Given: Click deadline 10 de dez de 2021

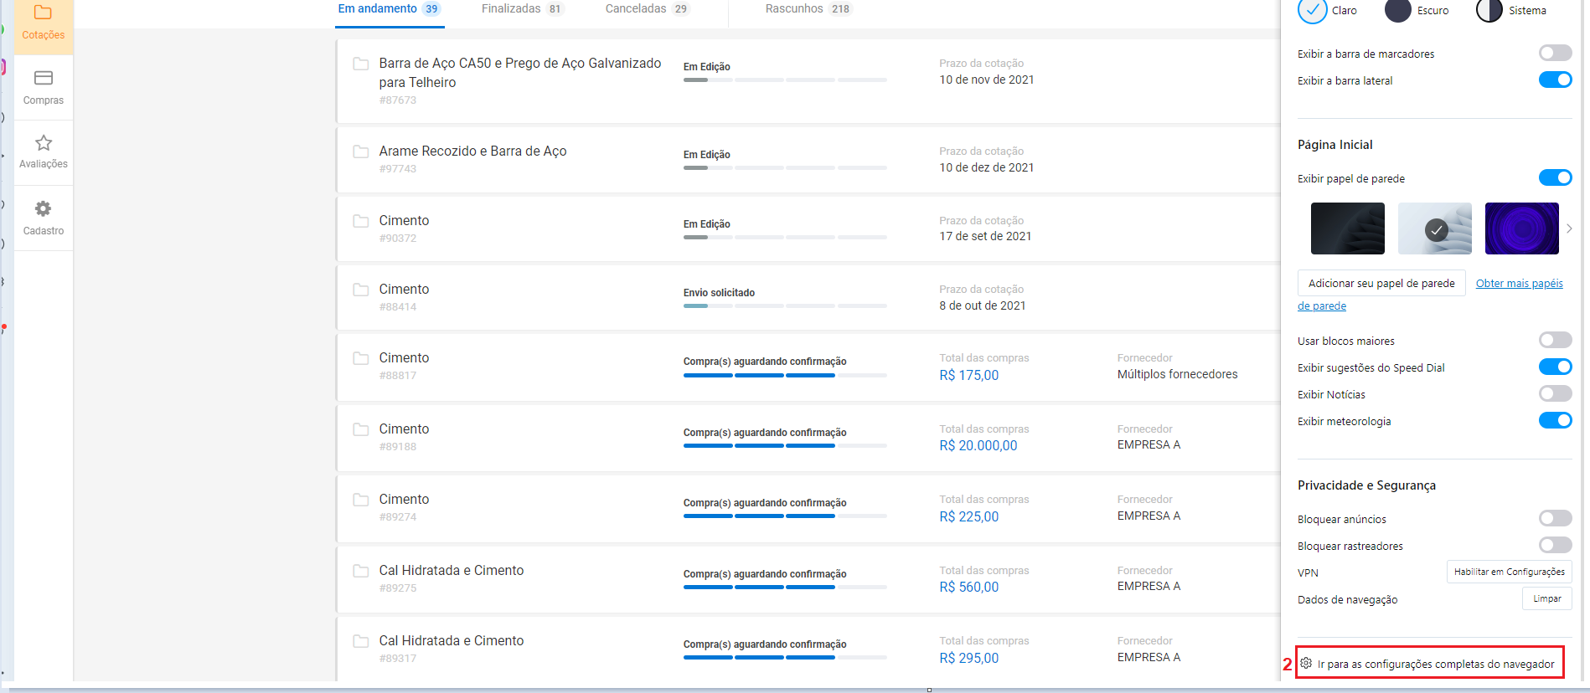Looking at the screenshot, I should (x=986, y=167).
